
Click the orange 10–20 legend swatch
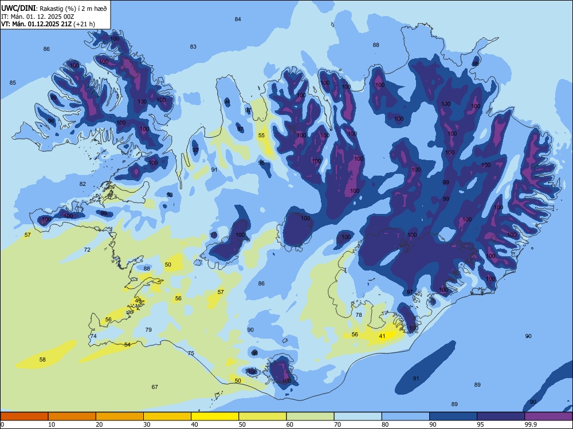pos(72,416)
